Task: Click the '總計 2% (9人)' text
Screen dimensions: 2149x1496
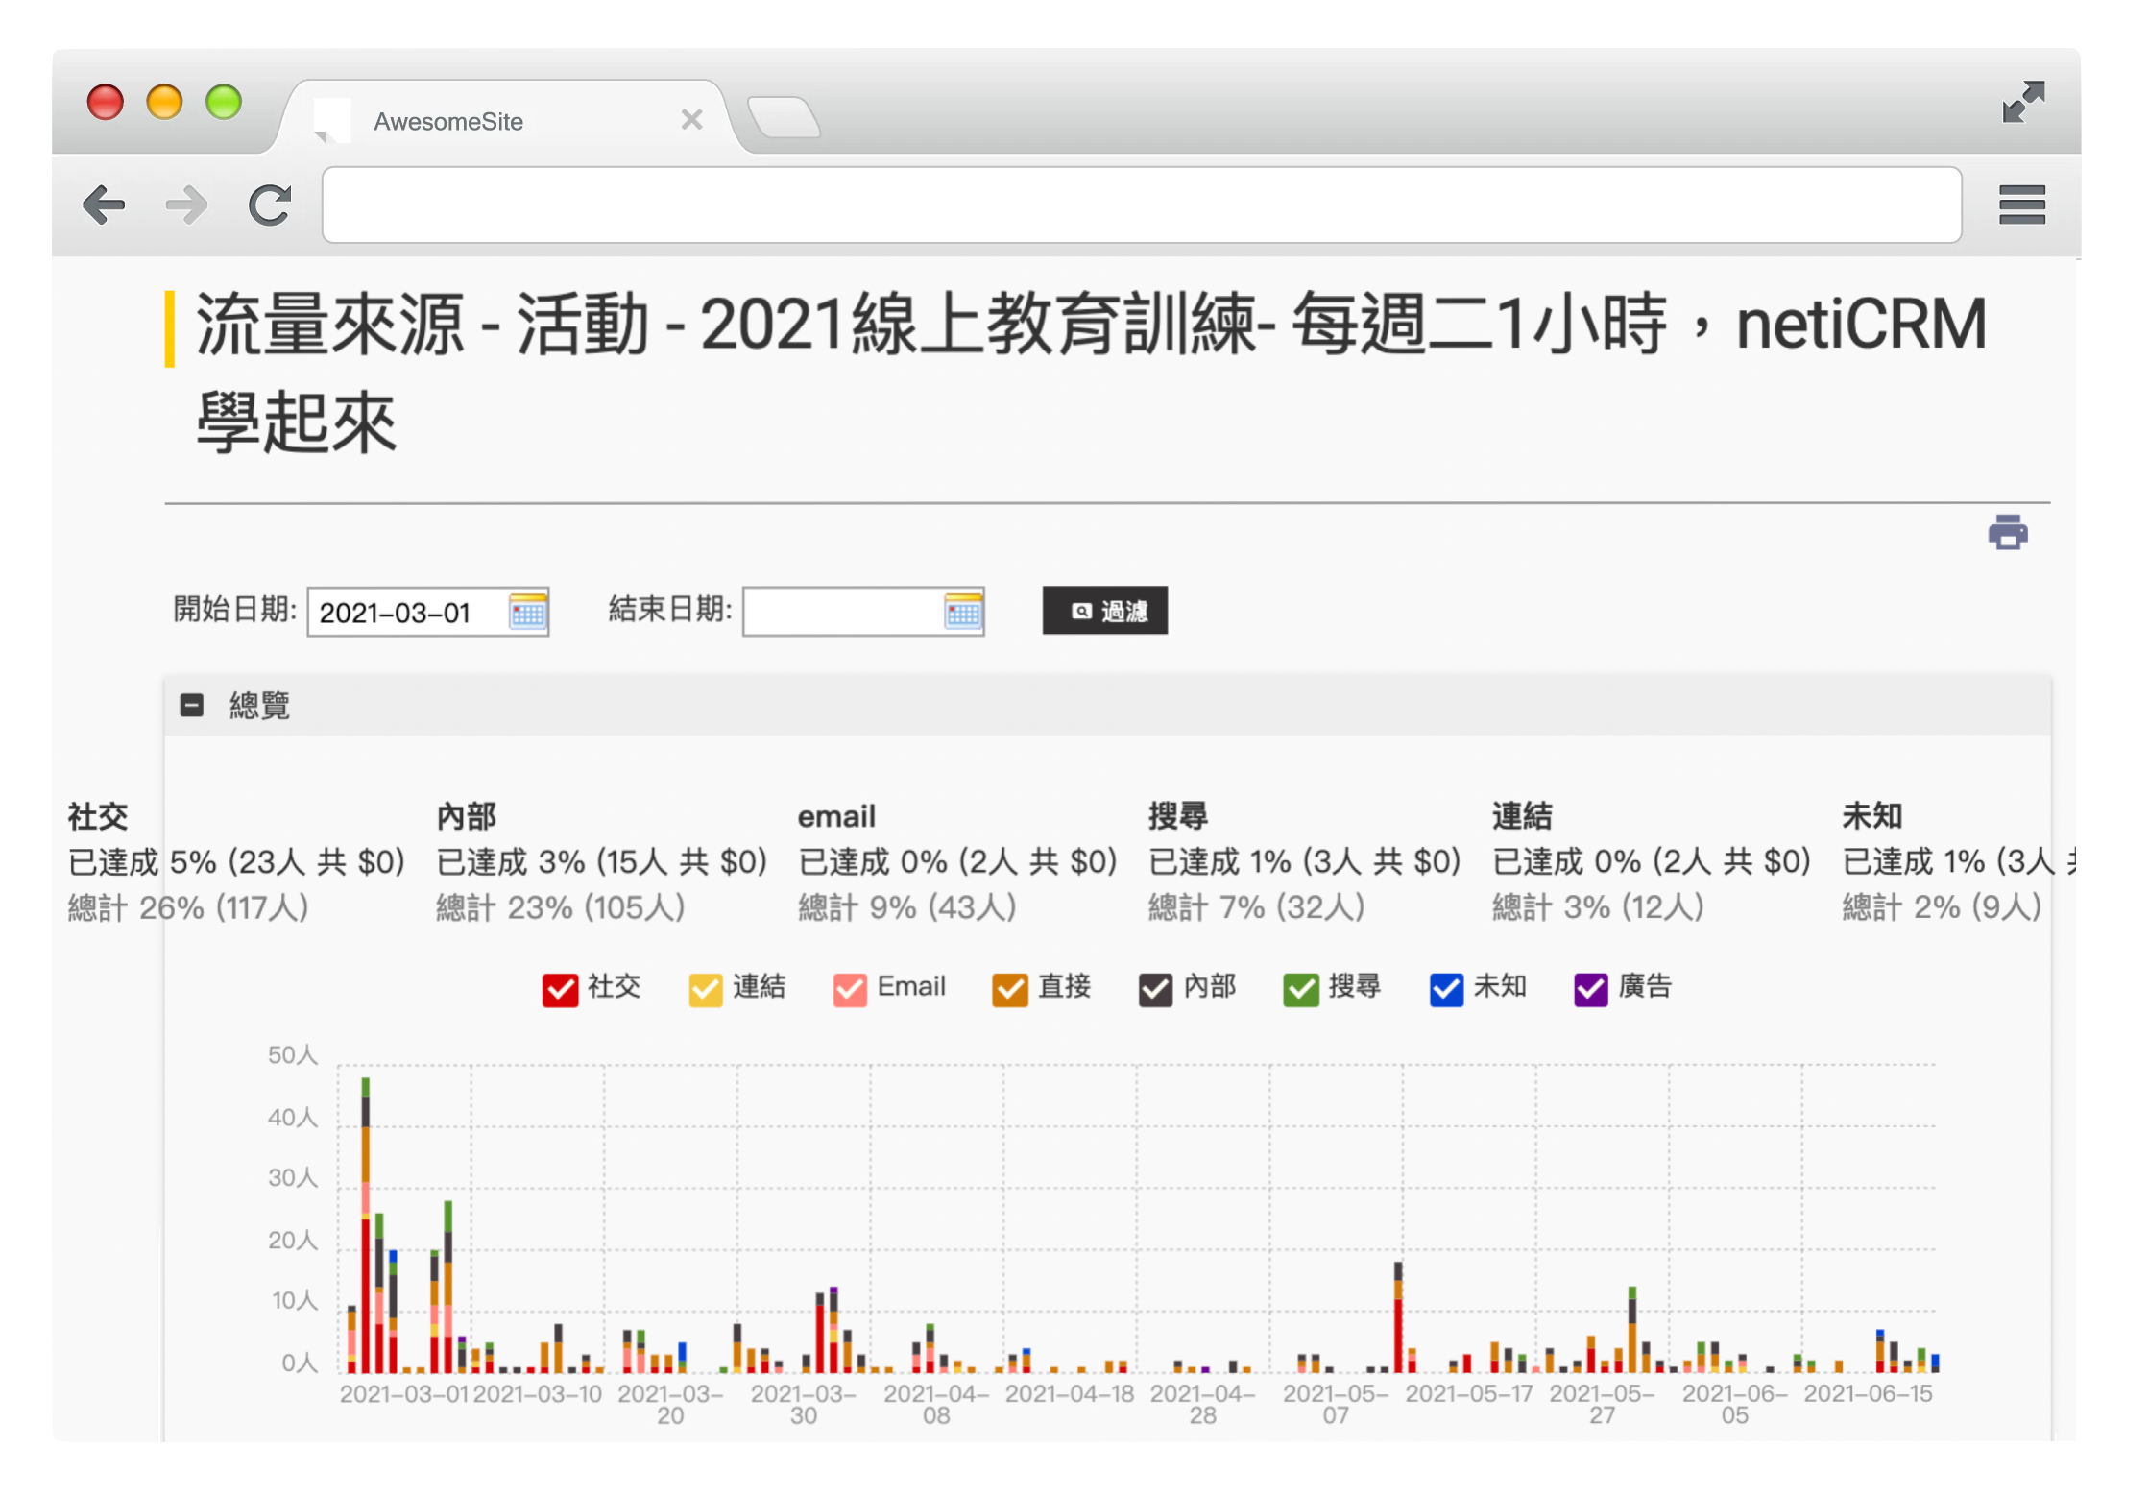Action: tap(1943, 906)
